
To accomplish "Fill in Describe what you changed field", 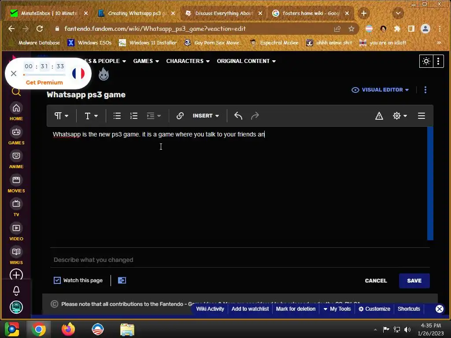I will point(240,260).
